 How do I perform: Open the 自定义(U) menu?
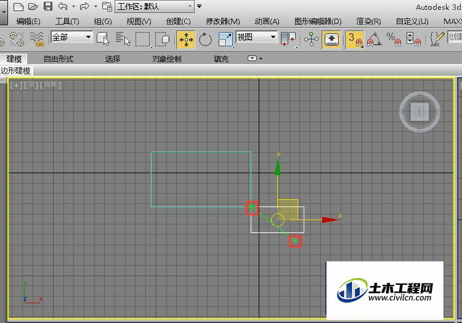point(412,21)
